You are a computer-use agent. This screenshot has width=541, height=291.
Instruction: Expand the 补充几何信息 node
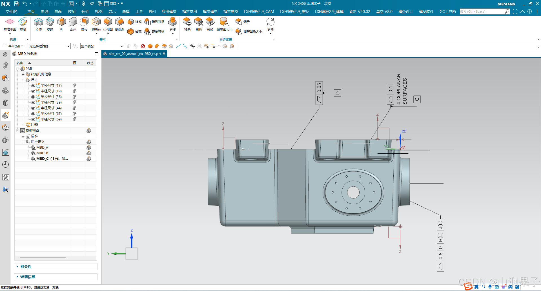(x=23, y=74)
